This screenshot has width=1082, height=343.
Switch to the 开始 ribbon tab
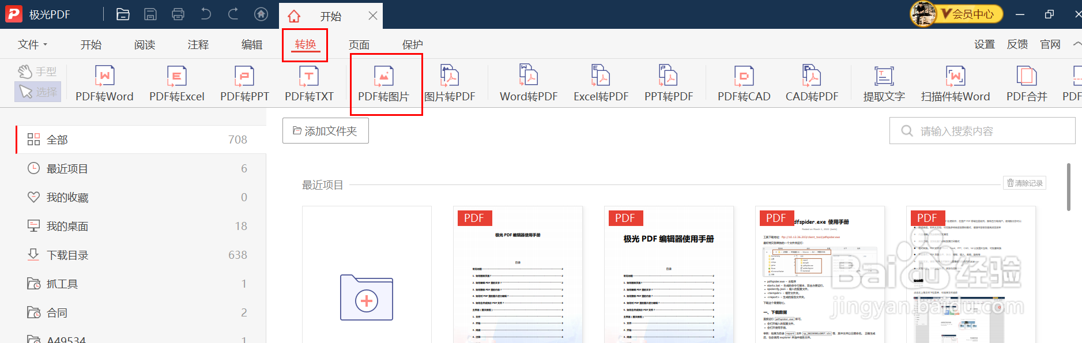(x=91, y=44)
